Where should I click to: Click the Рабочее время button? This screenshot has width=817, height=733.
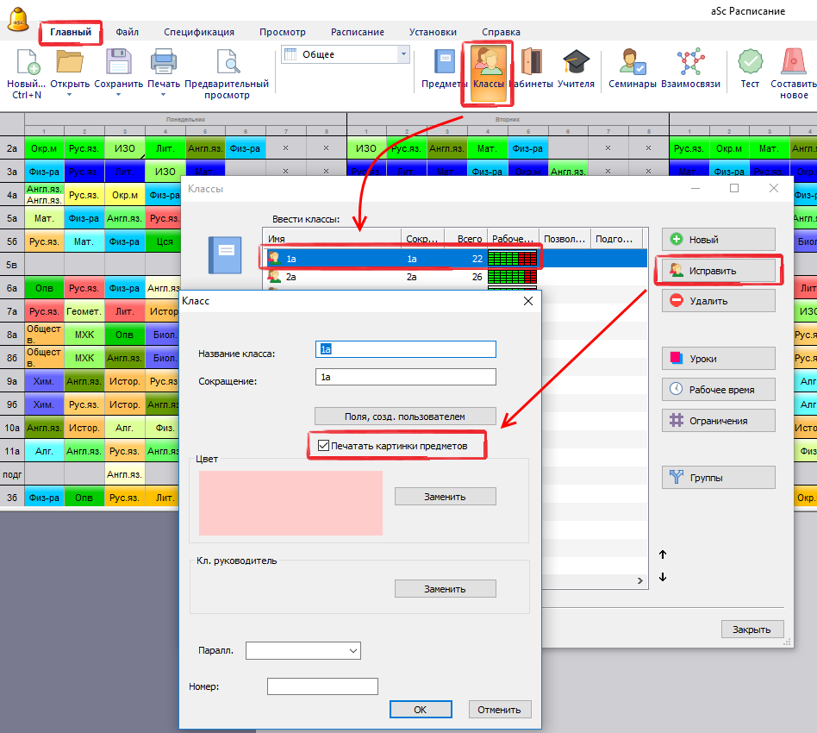pos(718,390)
